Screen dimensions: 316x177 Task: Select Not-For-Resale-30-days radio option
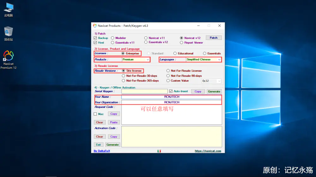pos(123,76)
